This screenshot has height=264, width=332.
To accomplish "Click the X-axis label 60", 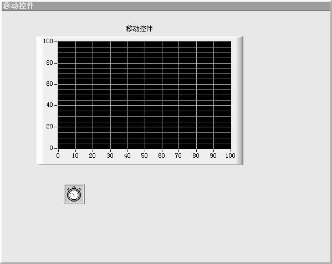I will 161,156.
